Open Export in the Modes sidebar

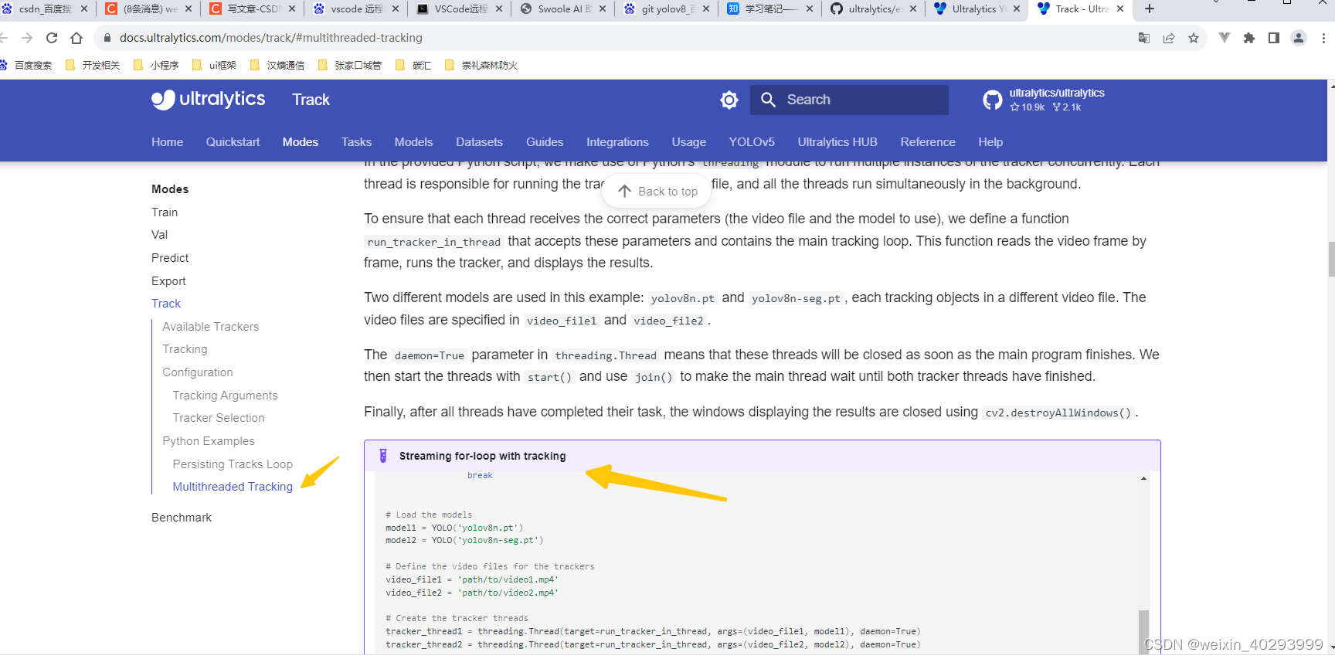point(168,281)
